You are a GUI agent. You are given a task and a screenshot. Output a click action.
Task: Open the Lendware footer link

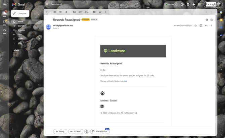click(x=104, y=100)
